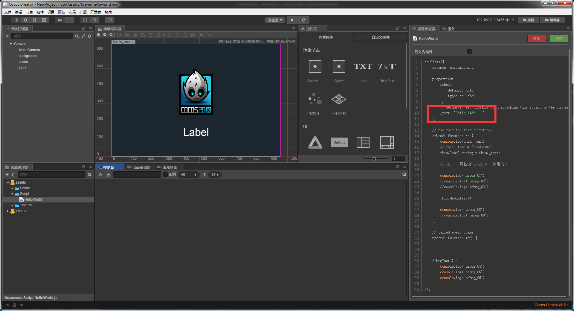
Task: Add a node in the hierarchy panel
Action: click(7, 36)
